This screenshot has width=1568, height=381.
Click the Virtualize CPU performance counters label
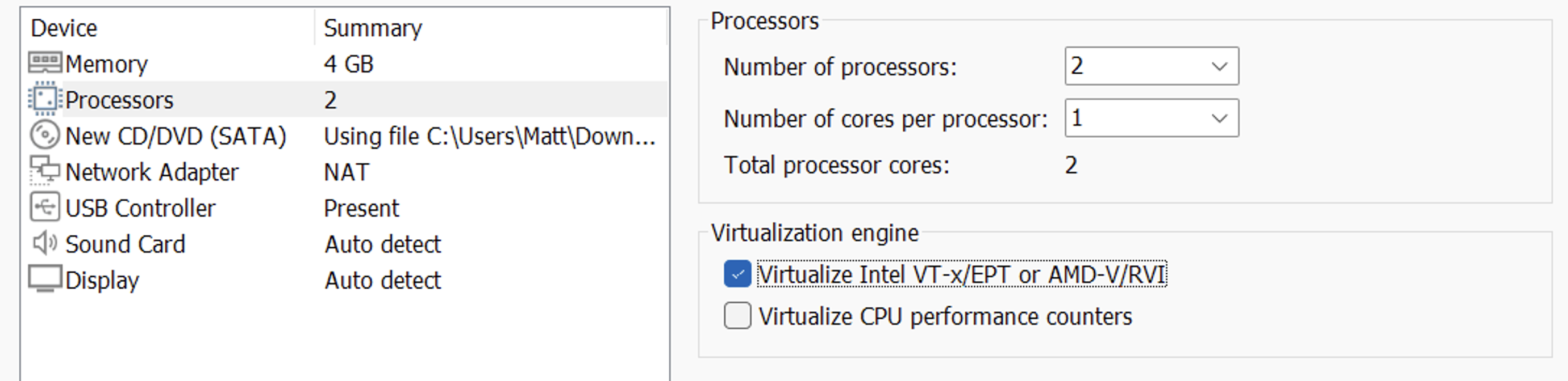click(x=945, y=316)
